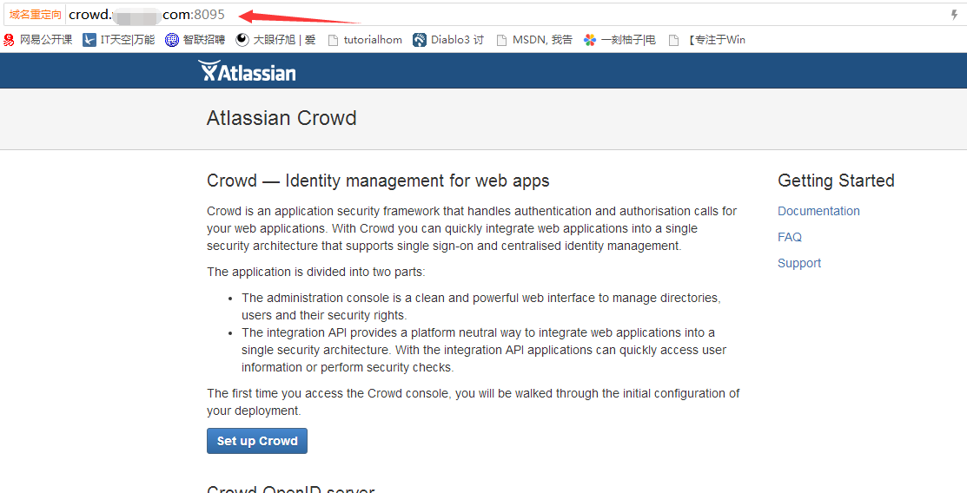Image resolution: width=967 pixels, height=493 pixels.
Task: Click the tutorialhom page icon
Action: click(x=333, y=40)
